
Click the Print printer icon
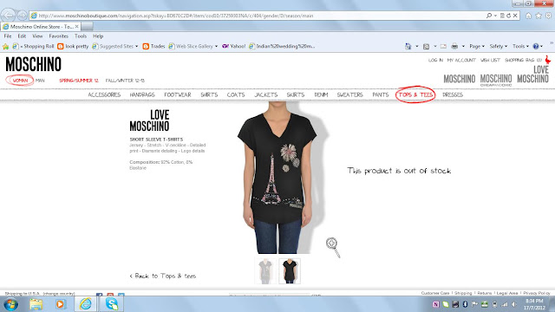[x=454, y=46]
